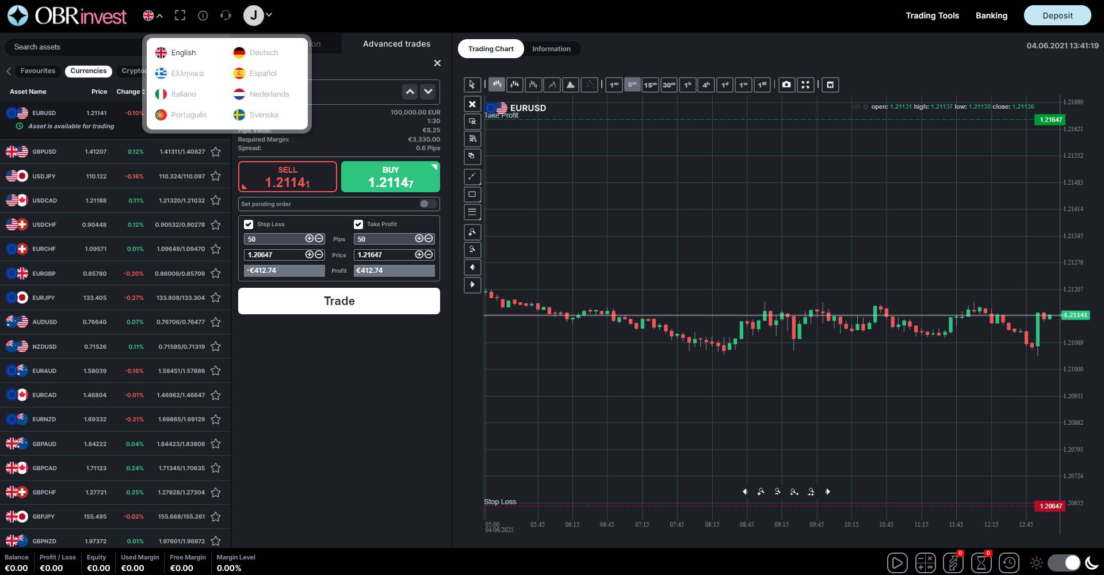Screen dimensions: 1104x575
Task: Open the account menu beside the J avatar
Action: click(x=268, y=15)
